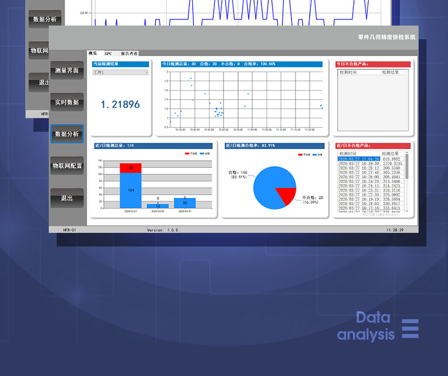This screenshot has width=448, height=376.
Task: Switch to the SPC tab
Action: click(x=108, y=53)
